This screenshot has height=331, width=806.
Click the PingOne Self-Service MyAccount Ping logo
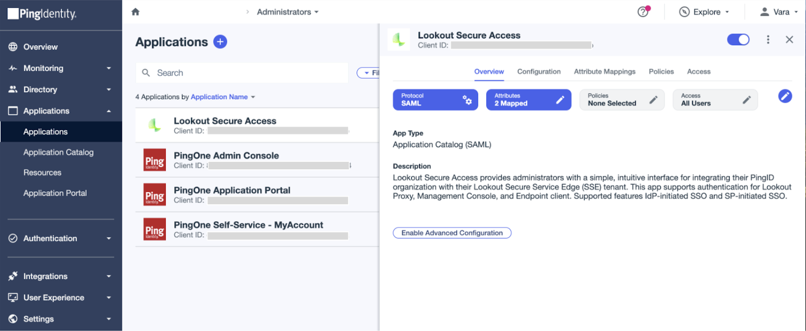tap(155, 229)
